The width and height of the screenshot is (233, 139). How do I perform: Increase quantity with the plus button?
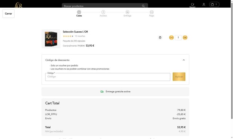coord(185,37)
